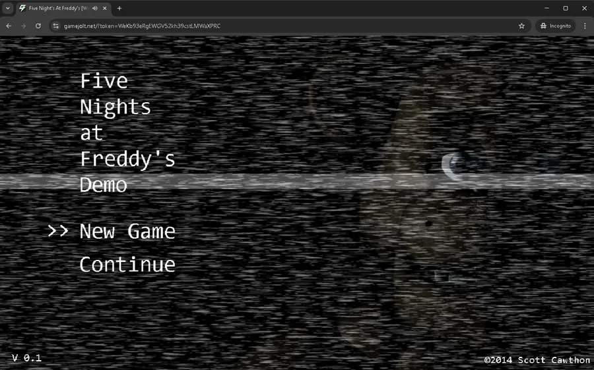
Task: Click the Demo label in title
Action: click(x=104, y=185)
